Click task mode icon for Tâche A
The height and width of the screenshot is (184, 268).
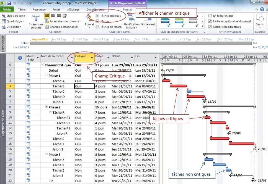[28, 81]
